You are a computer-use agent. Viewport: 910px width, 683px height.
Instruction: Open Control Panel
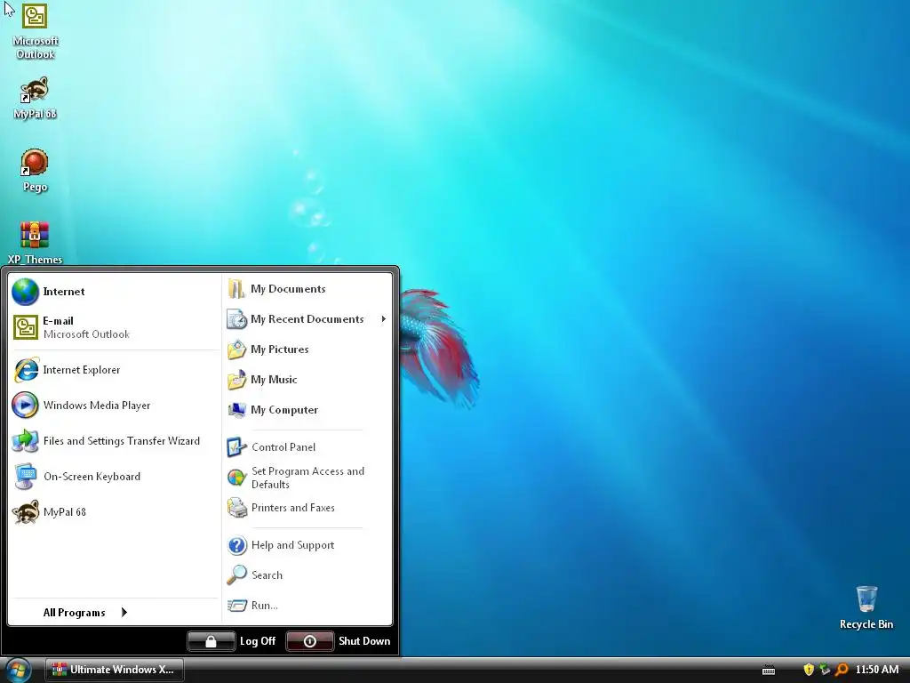(x=307, y=447)
